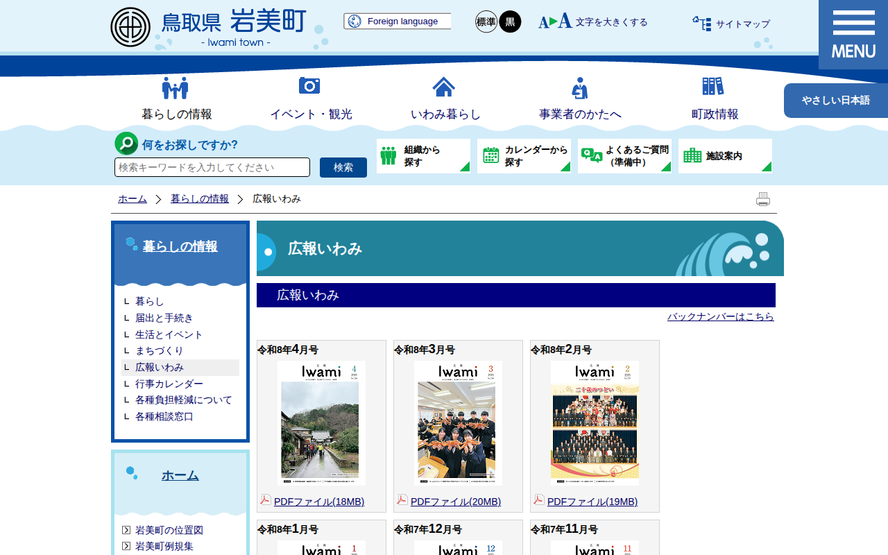Image resolution: width=888 pixels, height=555 pixels.
Task: Open いわみ暮らし navigation menu
Action: click(445, 114)
